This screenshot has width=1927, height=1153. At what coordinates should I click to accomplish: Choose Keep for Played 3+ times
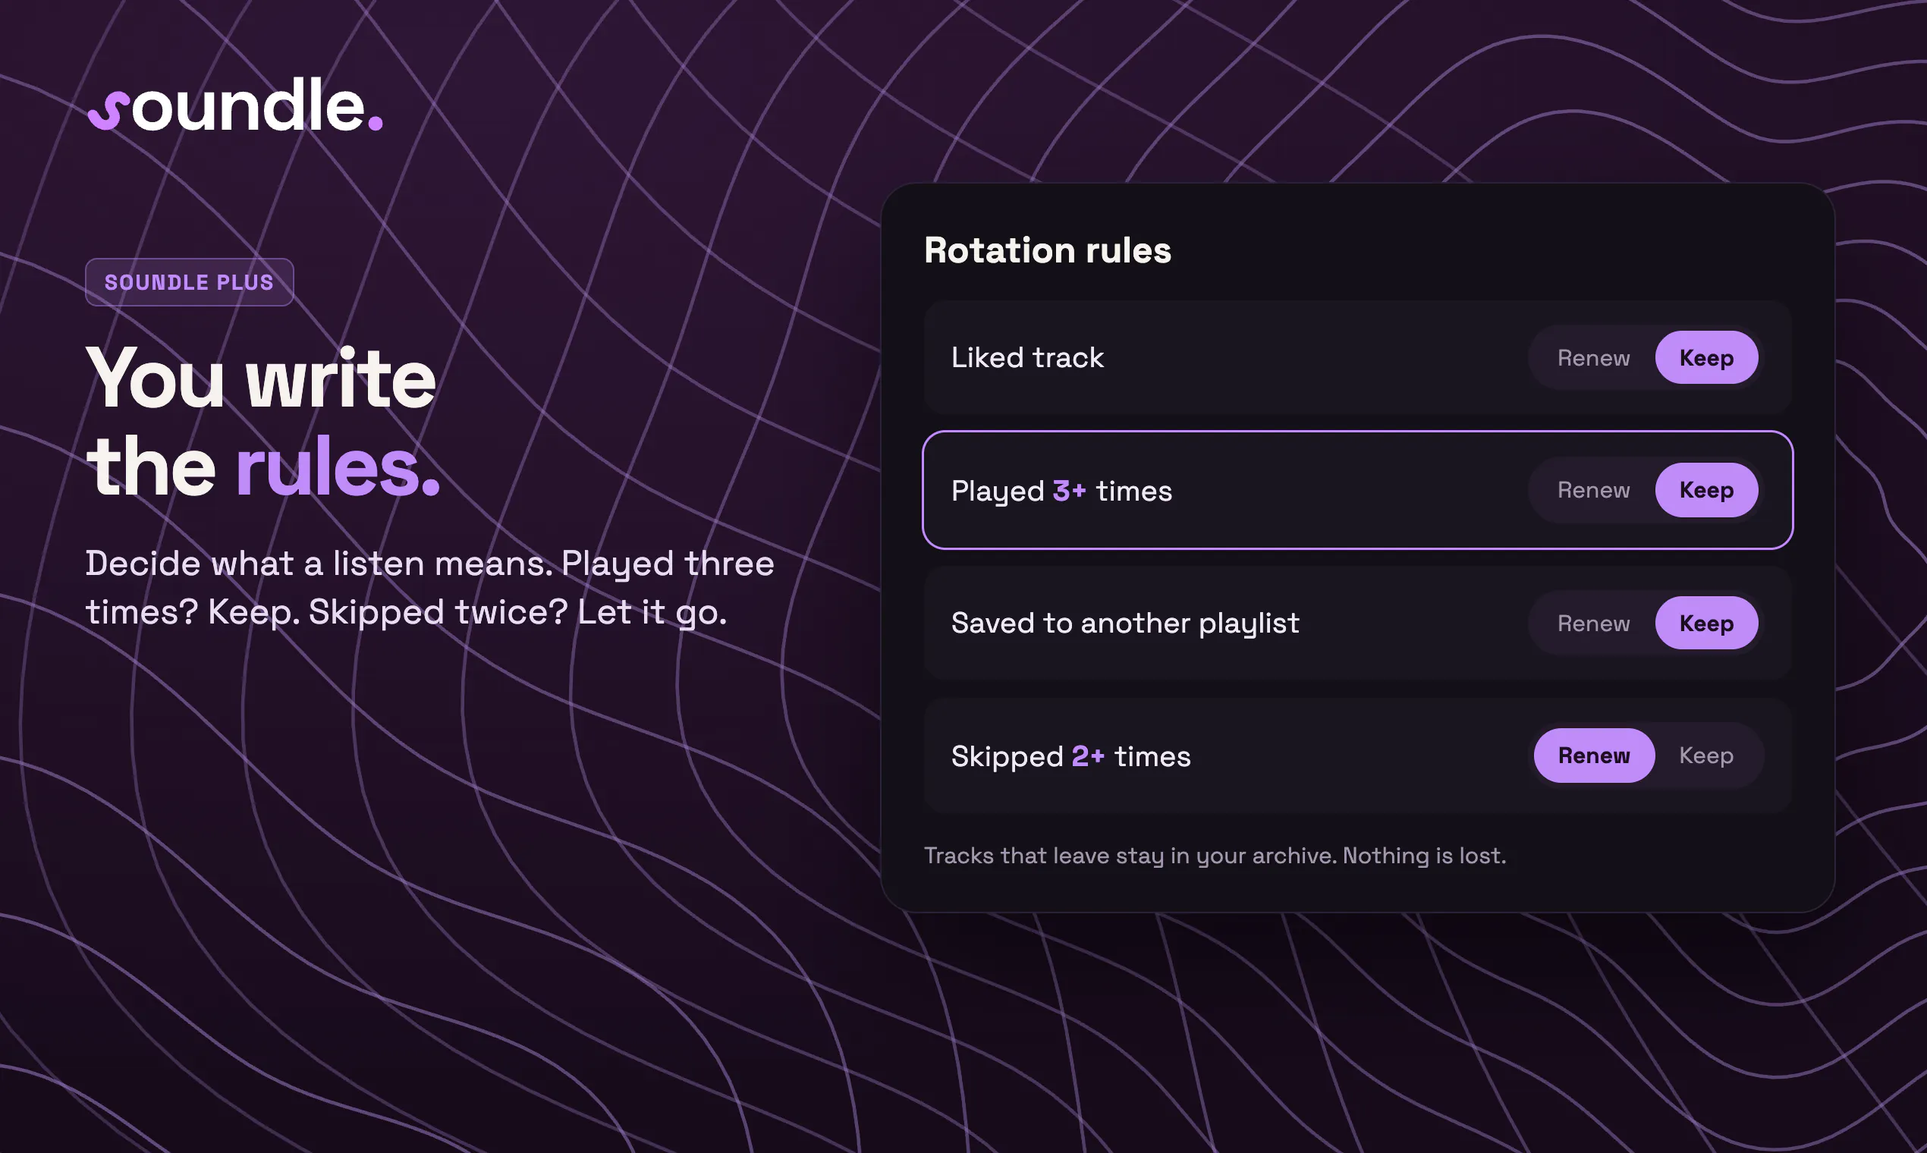click(x=1706, y=490)
